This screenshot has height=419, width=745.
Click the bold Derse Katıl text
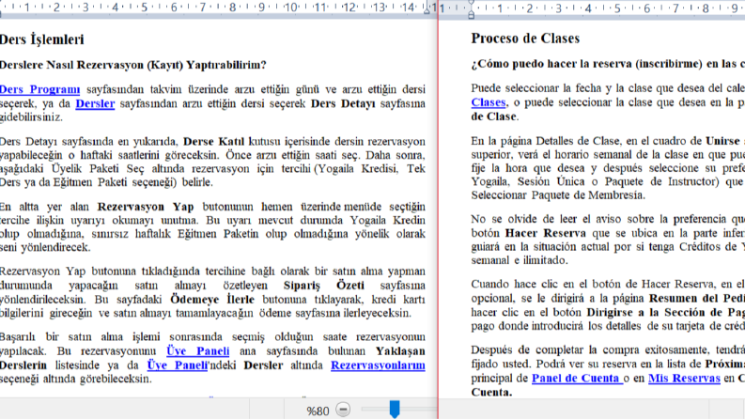(214, 142)
